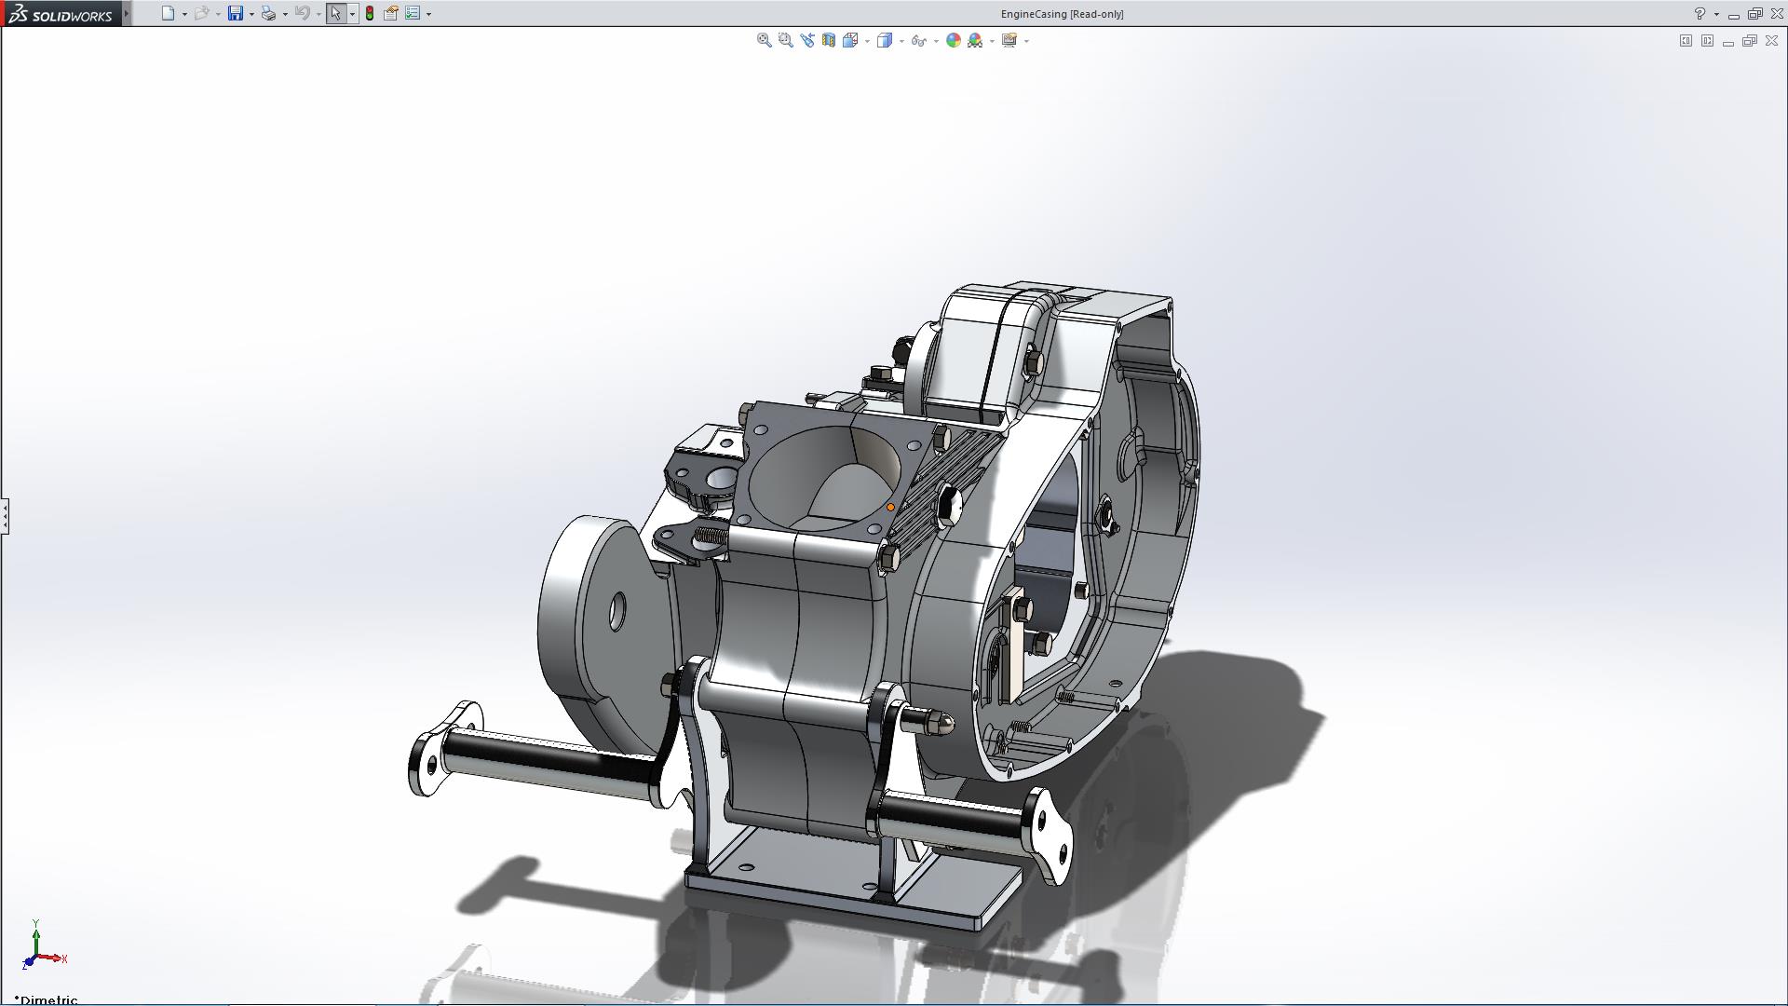Open the View Orientation icon
This screenshot has width=1788, height=1006.
[x=849, y=40]
